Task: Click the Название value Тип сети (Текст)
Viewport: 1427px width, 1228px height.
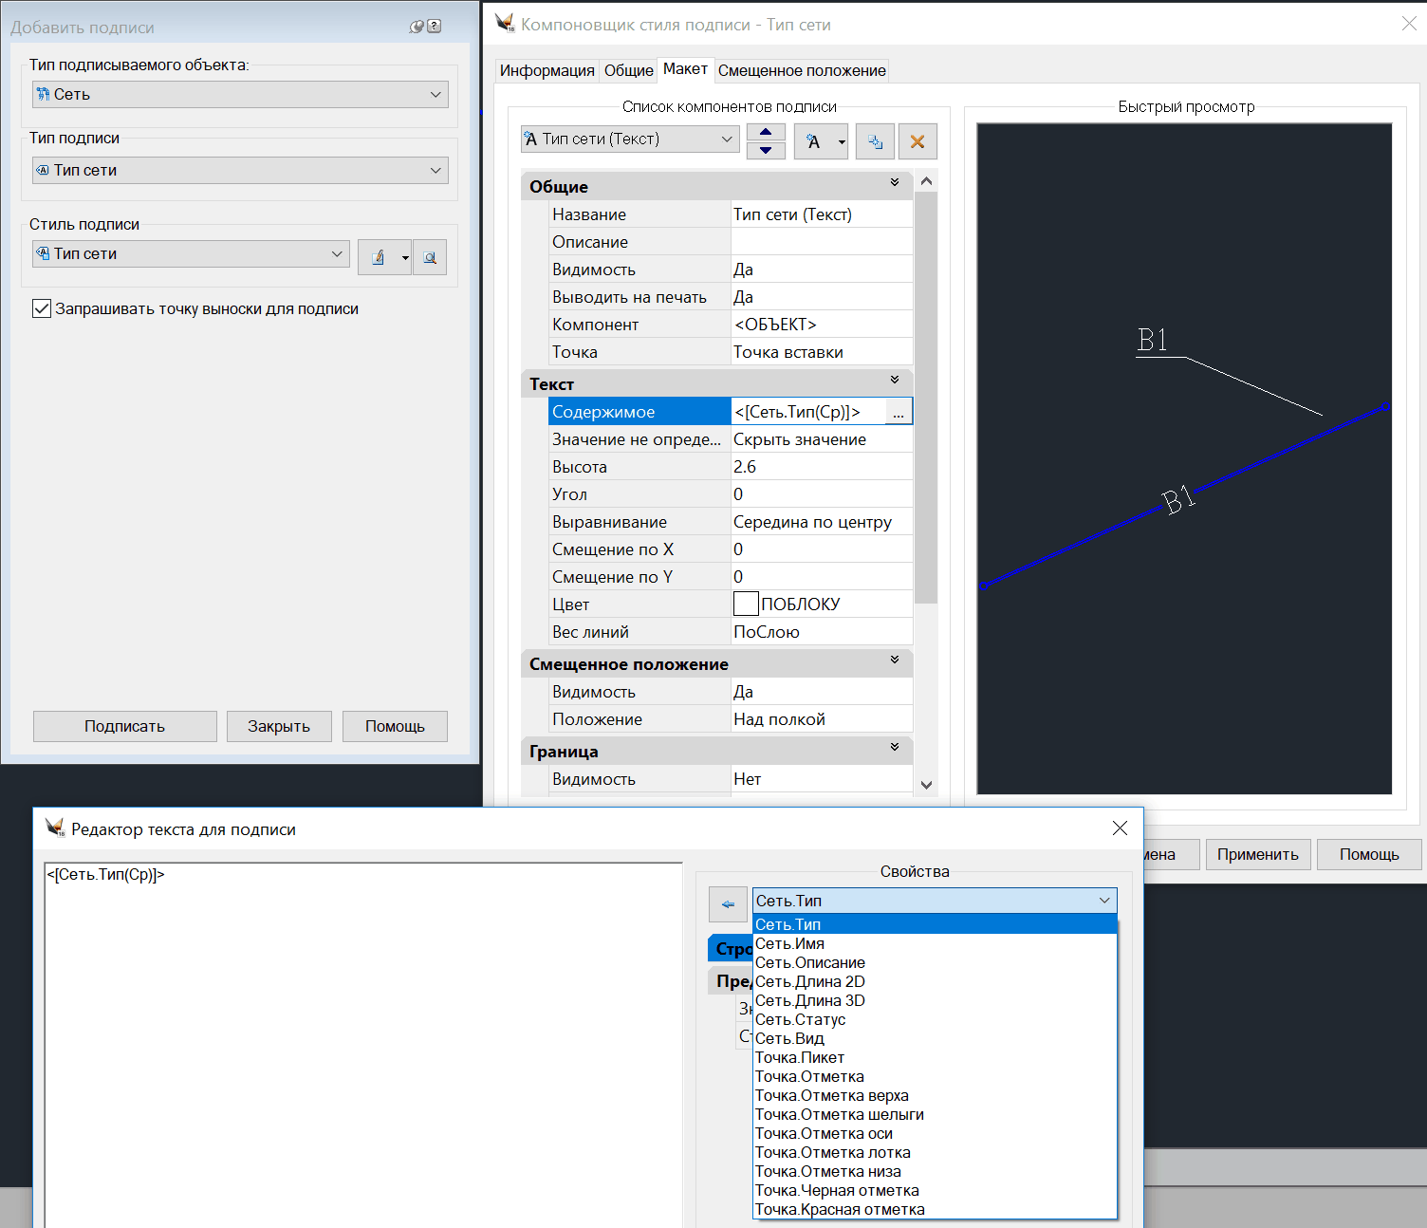Action: pos(822,214)
